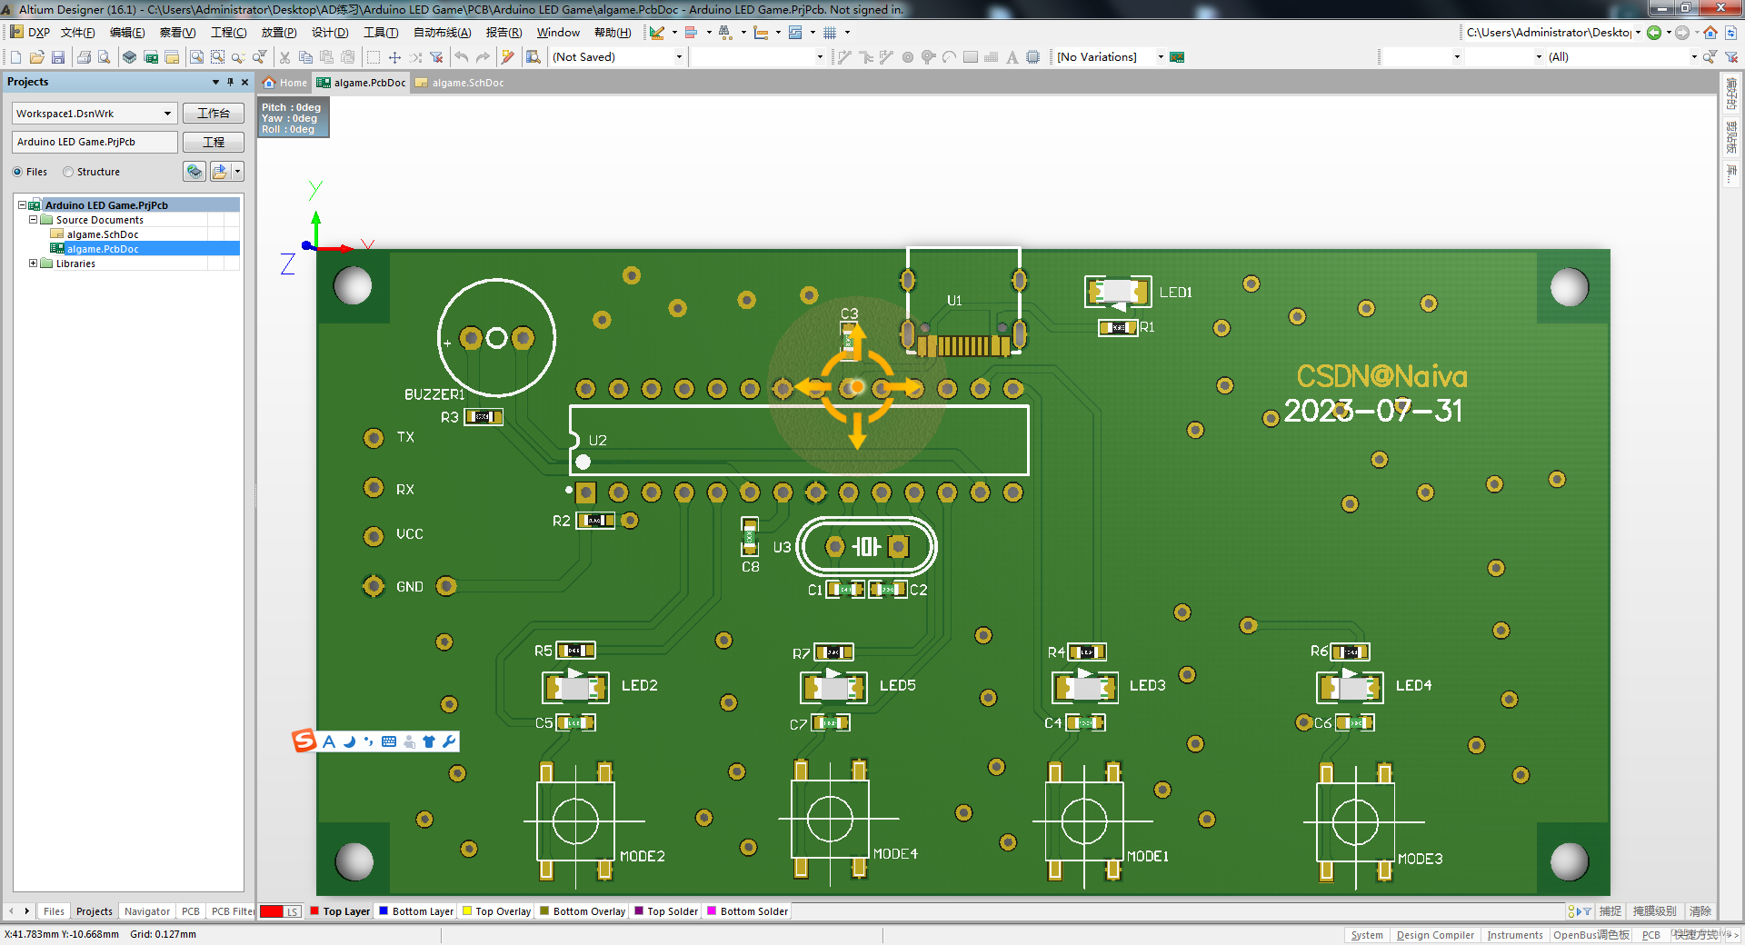1745x945 pixels.
Task: Select the Files radio button
Action: click(x=17, y=172)
